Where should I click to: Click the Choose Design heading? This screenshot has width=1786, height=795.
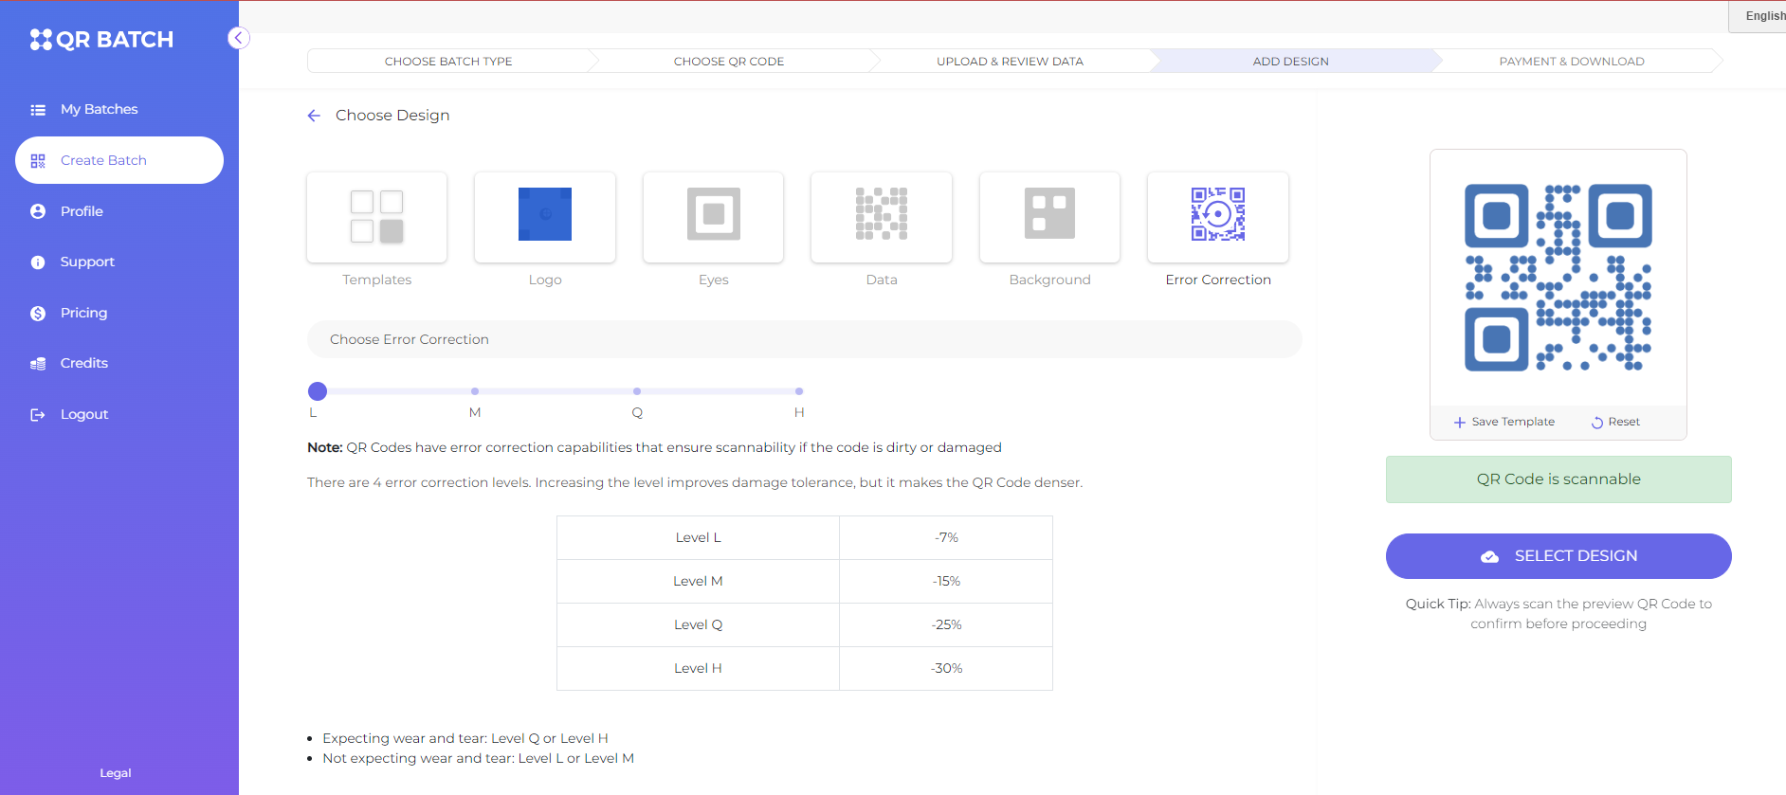tap(392, 115)
